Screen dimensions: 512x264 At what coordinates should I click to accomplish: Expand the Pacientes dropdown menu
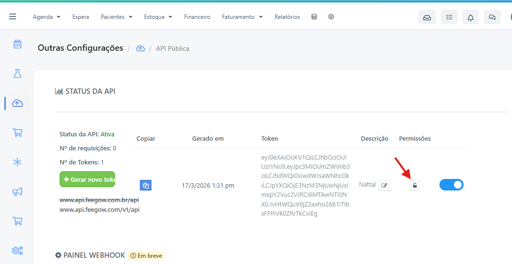click(117, 16)
